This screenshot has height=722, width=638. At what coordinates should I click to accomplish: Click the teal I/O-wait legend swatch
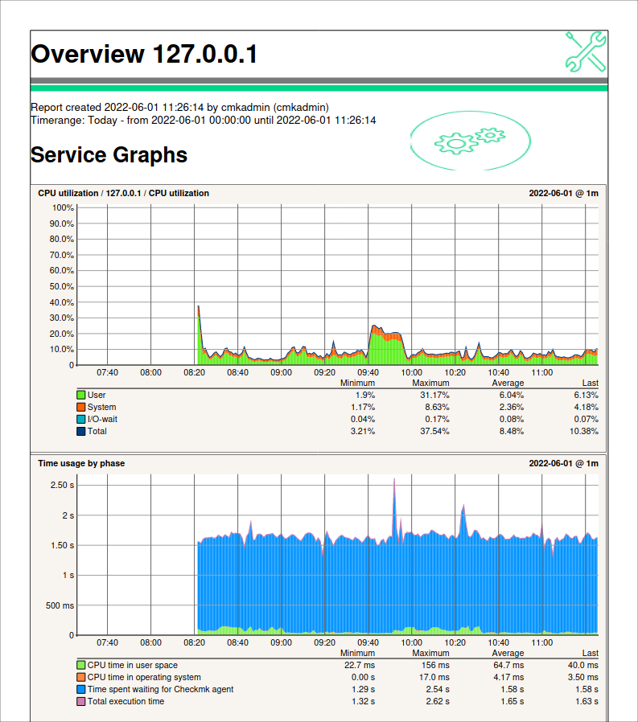click(81, 420)
